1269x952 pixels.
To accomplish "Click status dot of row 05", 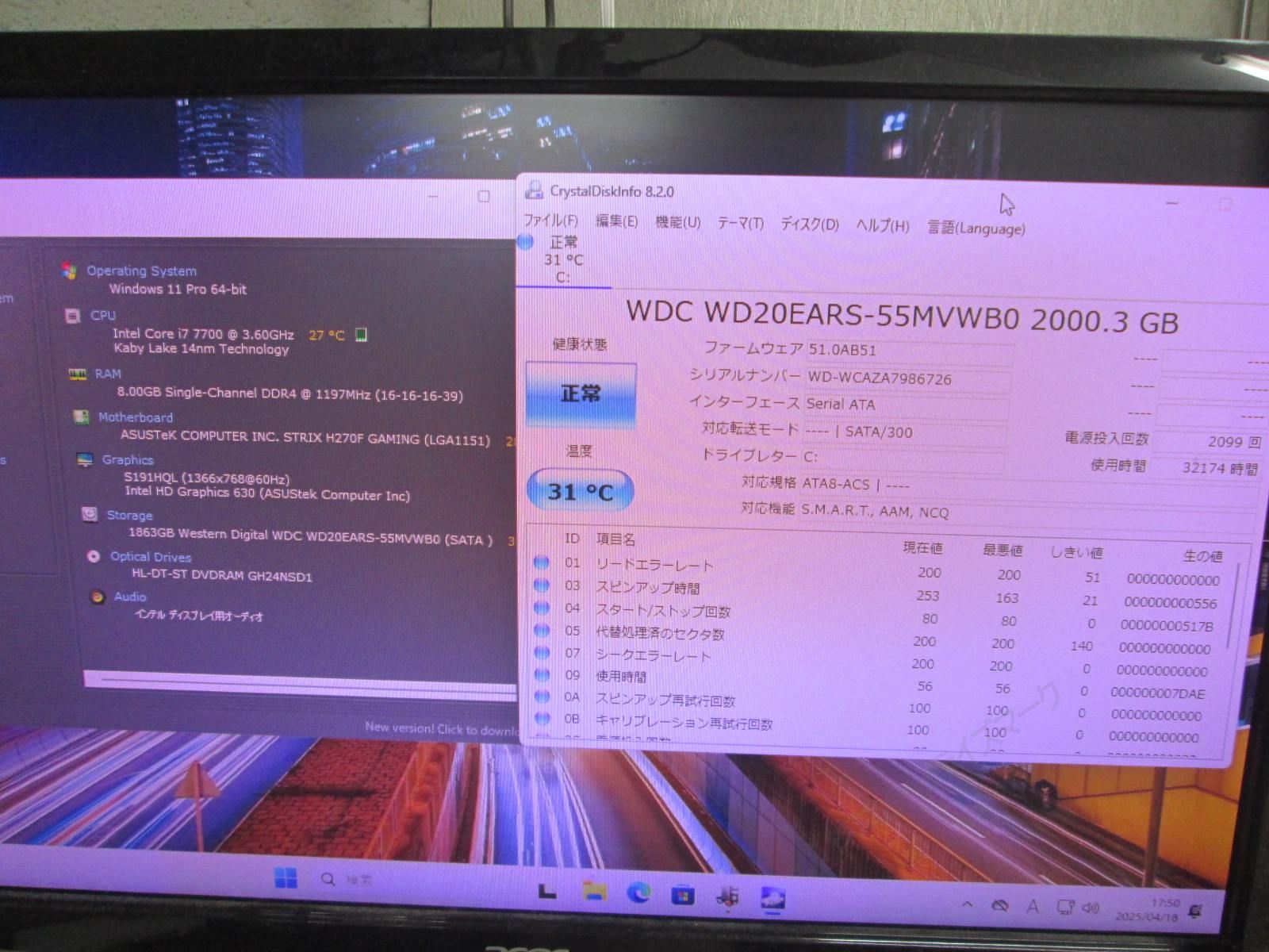I will point(542,630).
